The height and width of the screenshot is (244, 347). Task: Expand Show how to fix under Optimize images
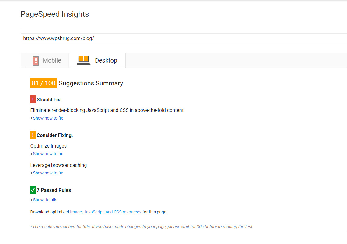[x=48, y=153]
